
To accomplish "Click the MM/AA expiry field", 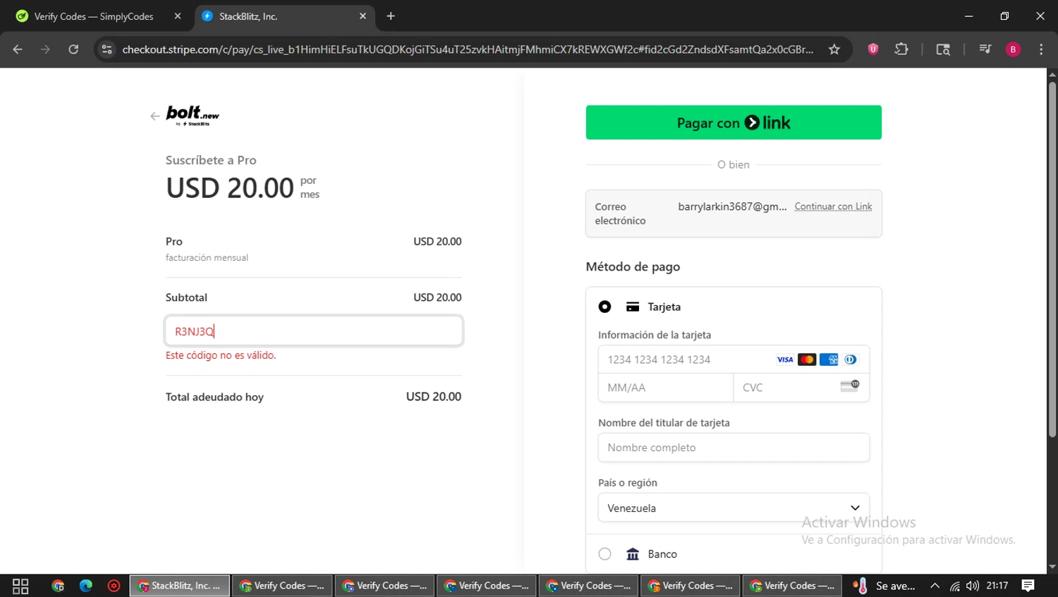I will 666,388.
